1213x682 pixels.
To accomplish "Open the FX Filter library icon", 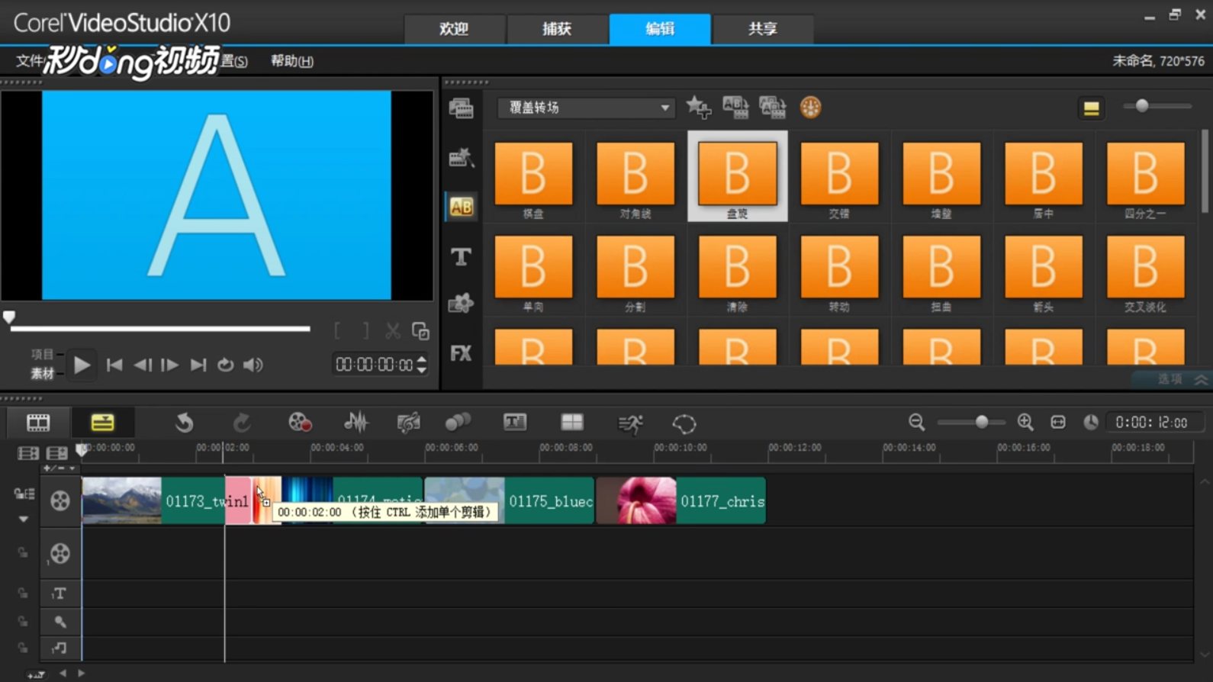I will [461, 353].
